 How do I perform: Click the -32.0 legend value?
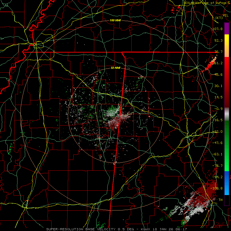point(218,132)
